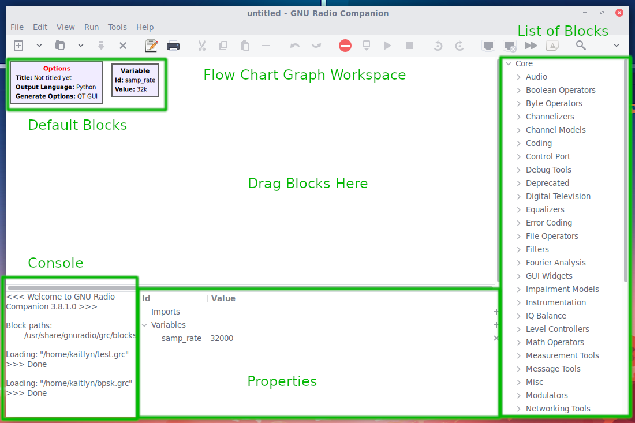The width and height of the screenshot is (635, 423).
Task: Click the red flow graph errors icon
Action: point(345,46)
